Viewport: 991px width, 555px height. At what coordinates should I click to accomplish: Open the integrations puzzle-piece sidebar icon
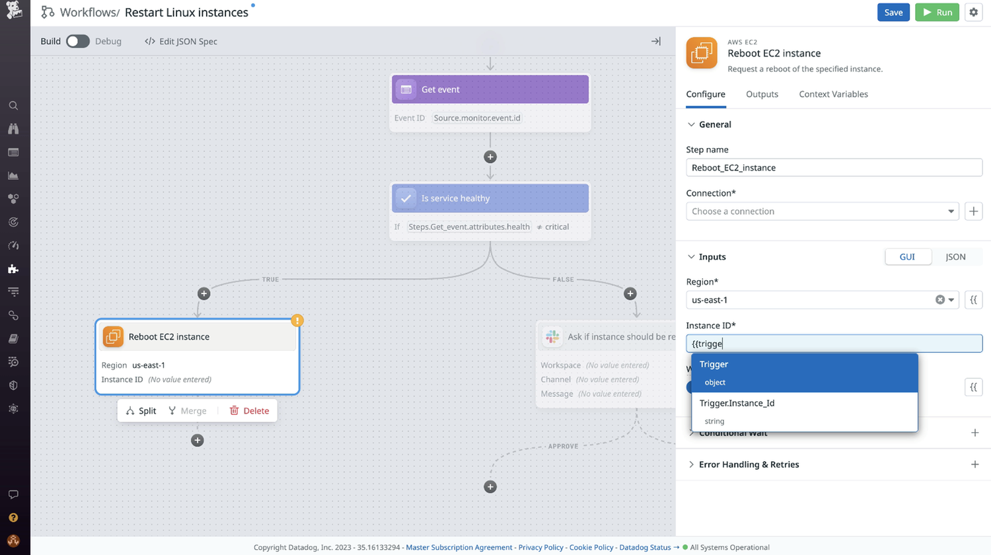point(13,269)
